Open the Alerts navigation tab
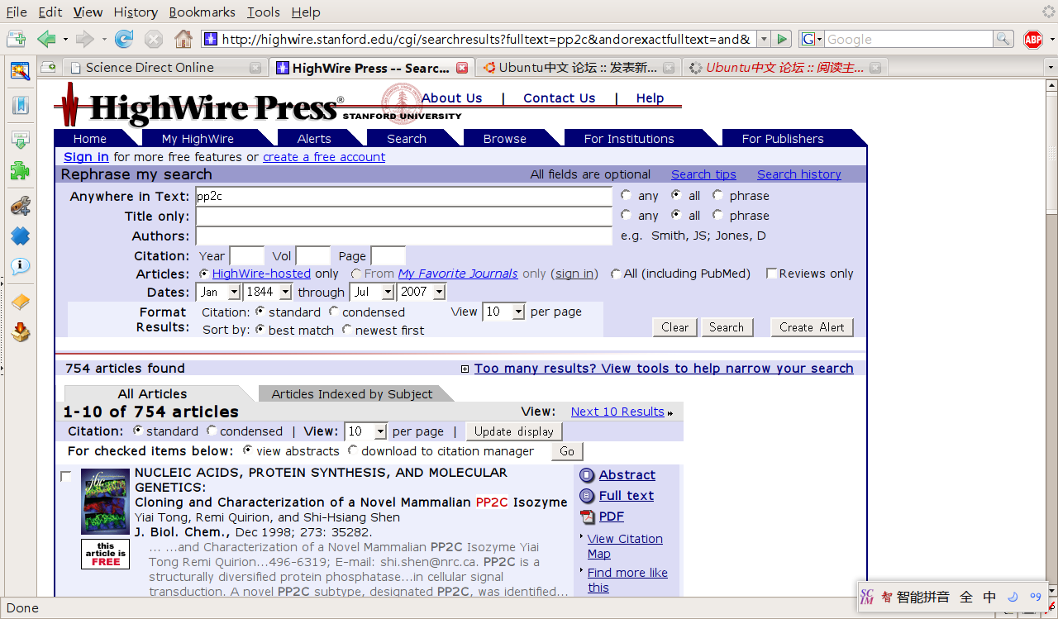The image size is (1058, 619). point(314,139)
